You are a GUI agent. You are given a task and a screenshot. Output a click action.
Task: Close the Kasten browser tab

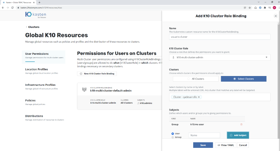pos(34,2)
